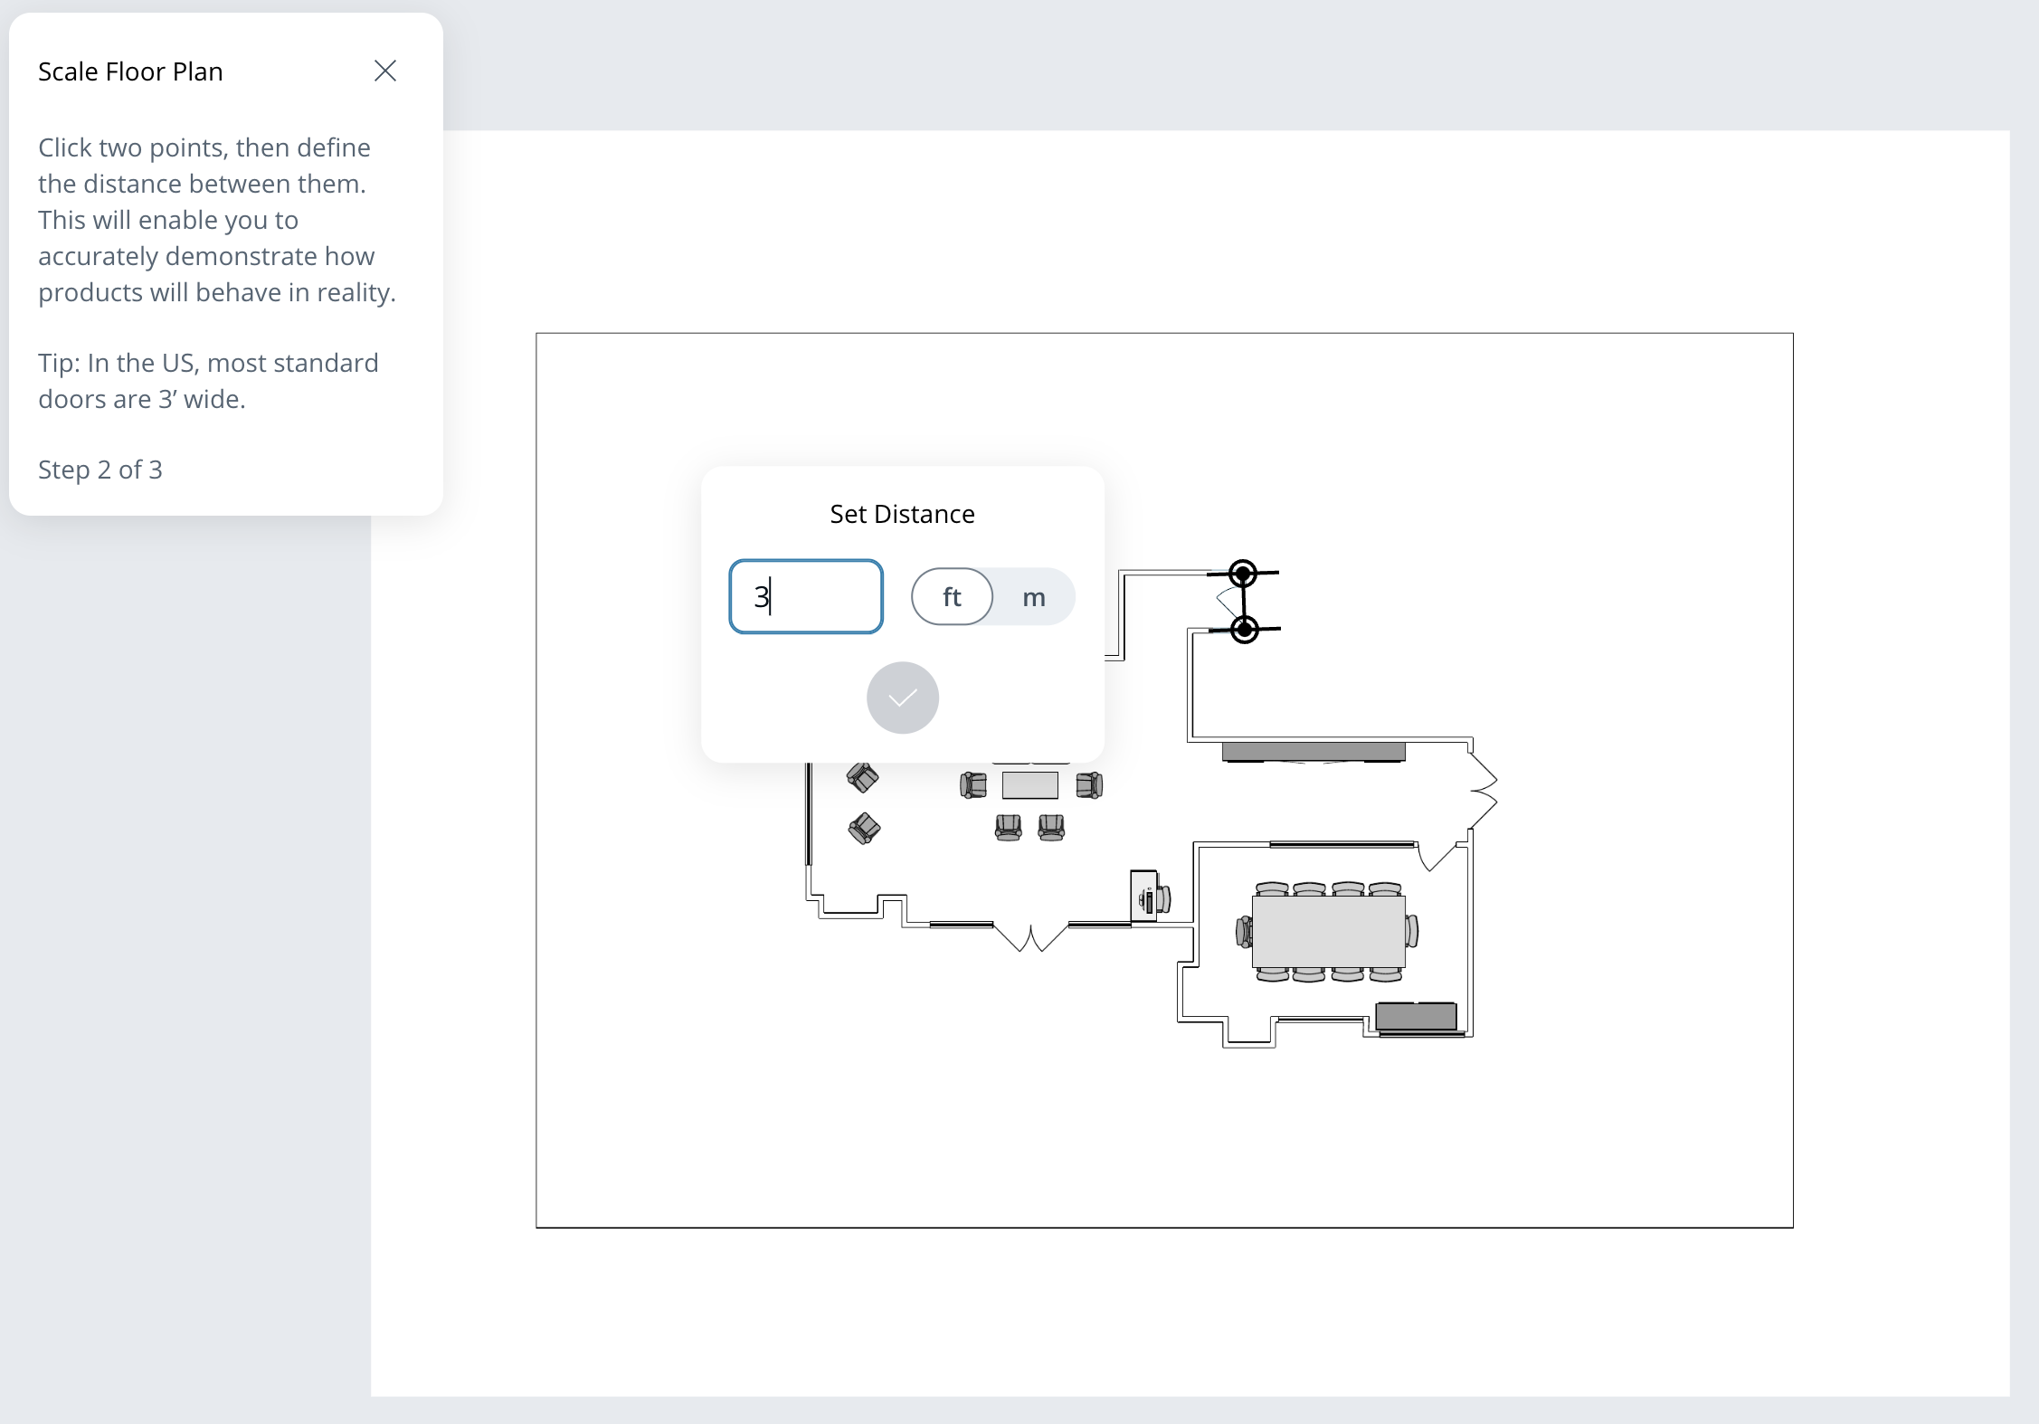Viewport: 2039px width, 1424px height.
Task: Click the Step 2 of 3 label
Action: (x=100, y=470)
